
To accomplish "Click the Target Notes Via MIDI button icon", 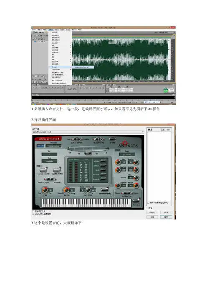I will (57, 170).
